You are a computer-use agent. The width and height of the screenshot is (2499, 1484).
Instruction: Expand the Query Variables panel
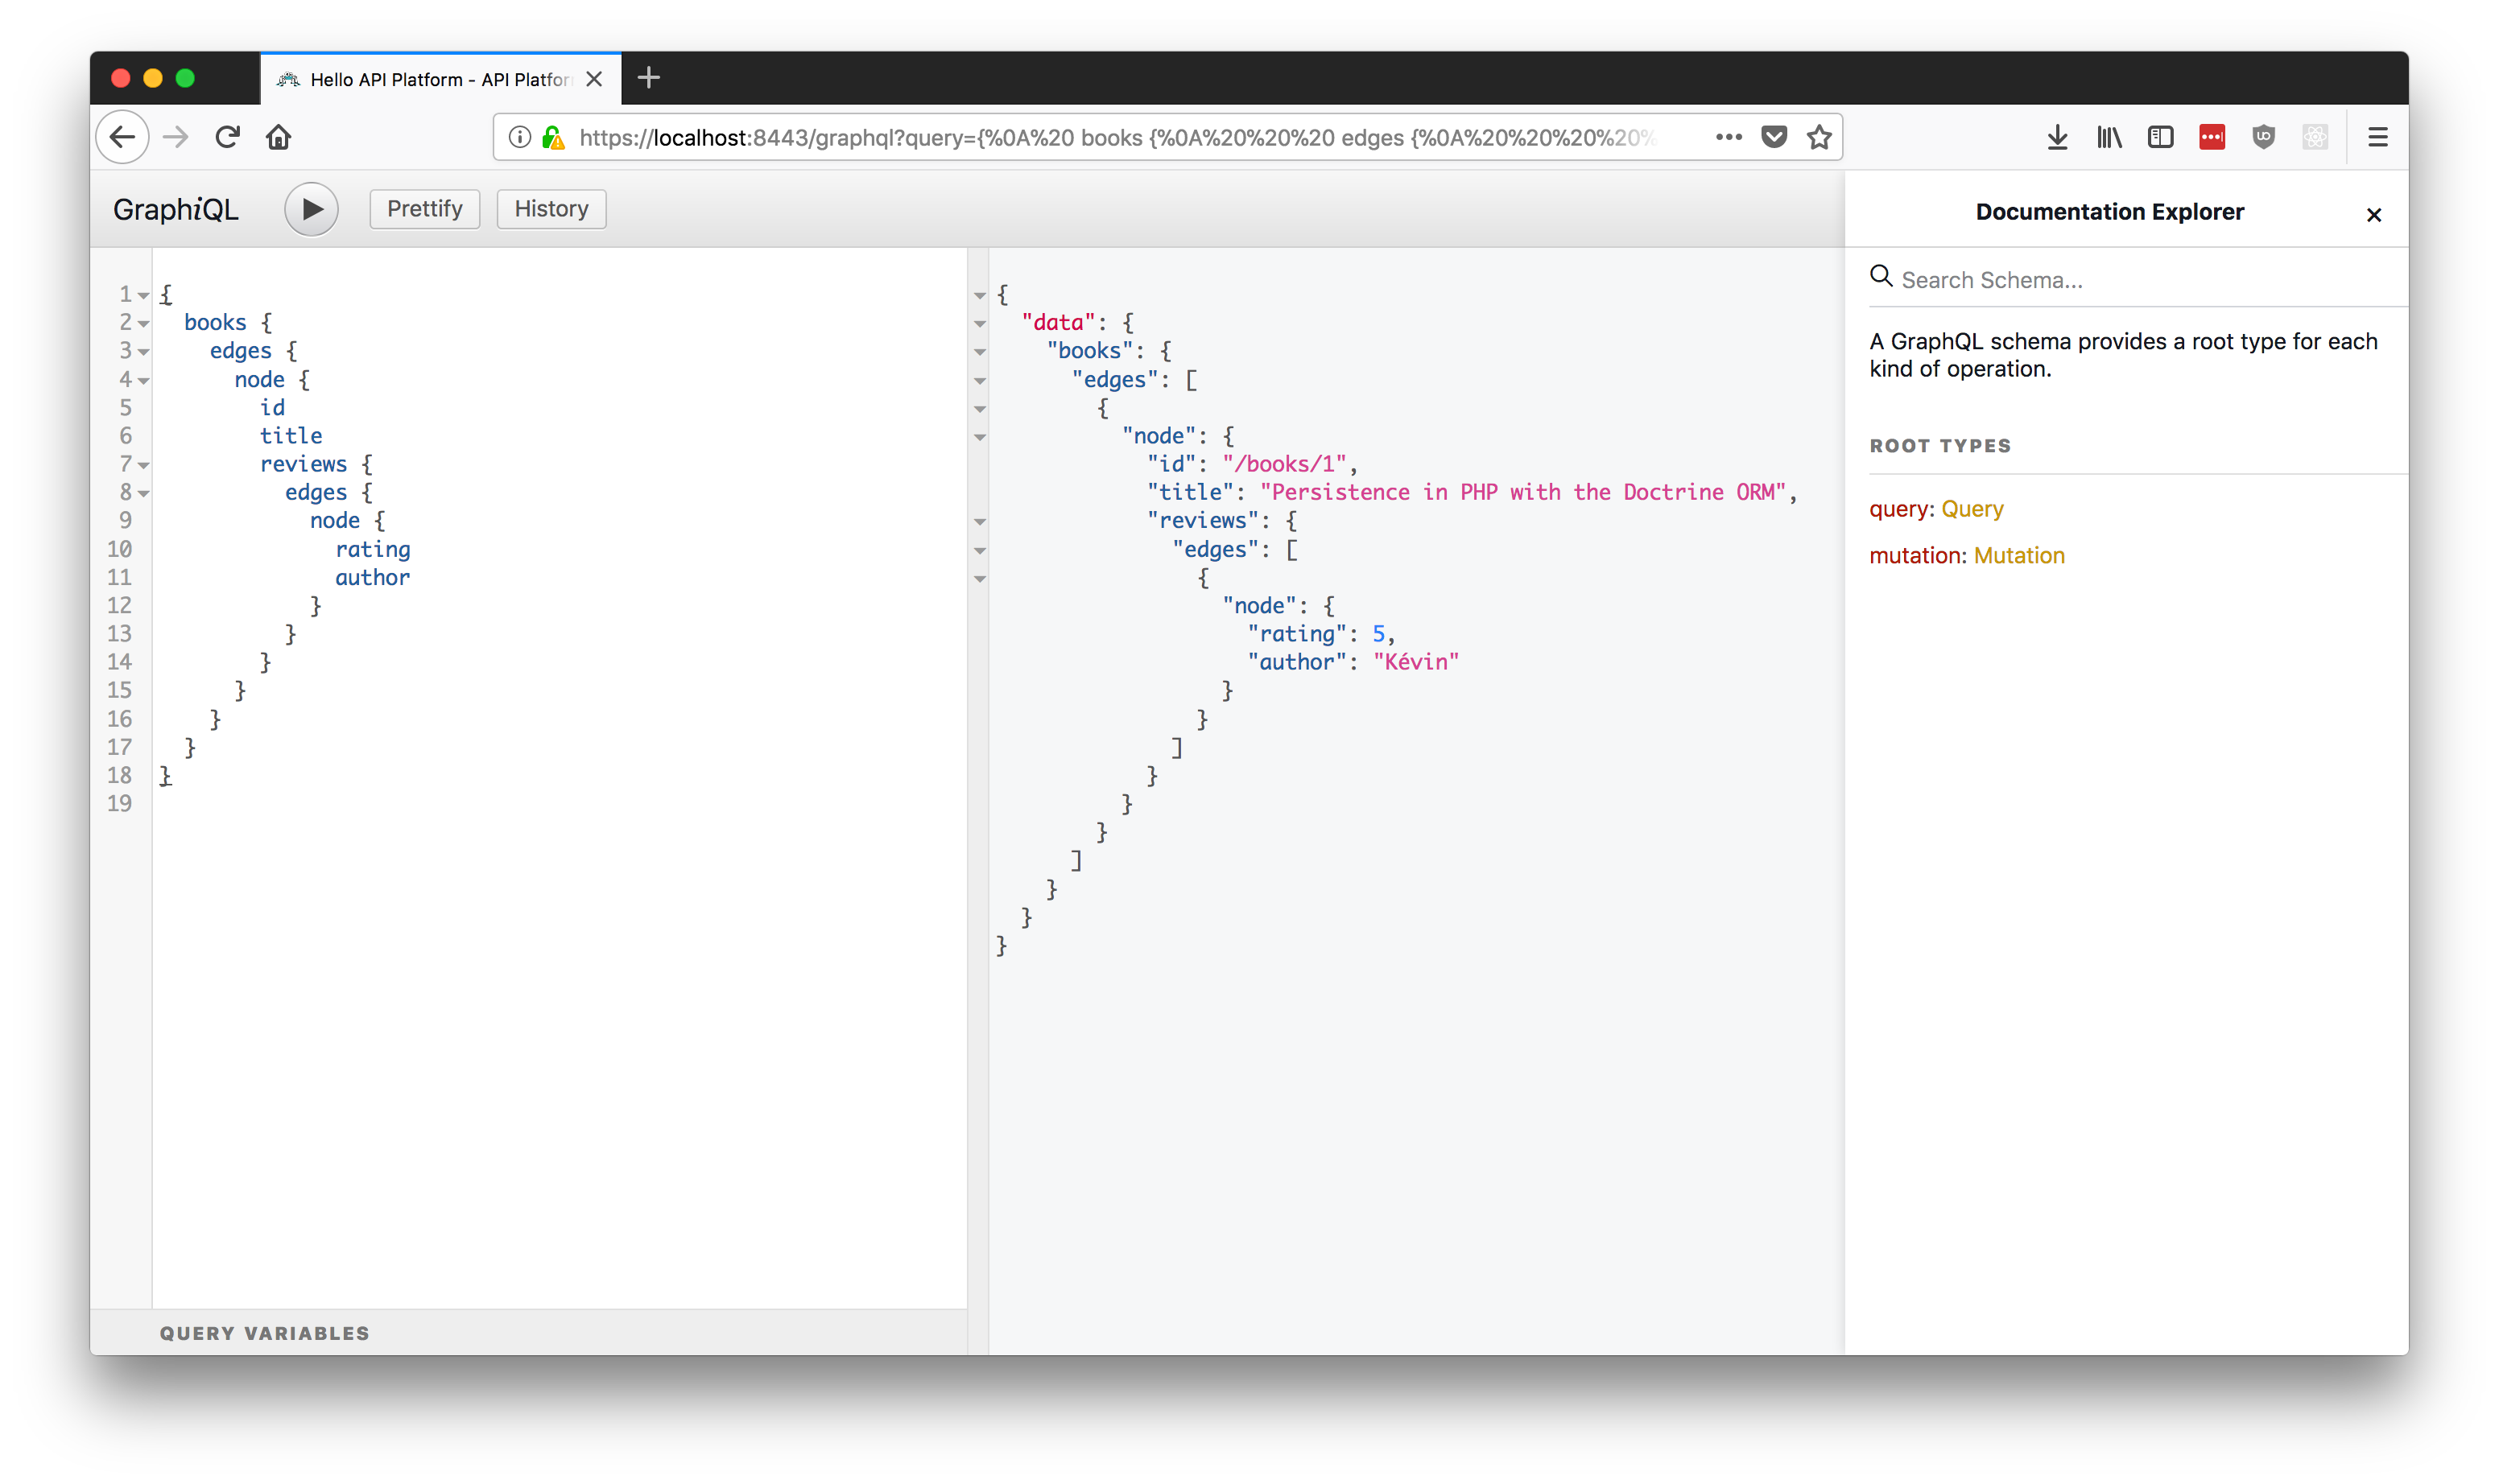pos(264,1333)
